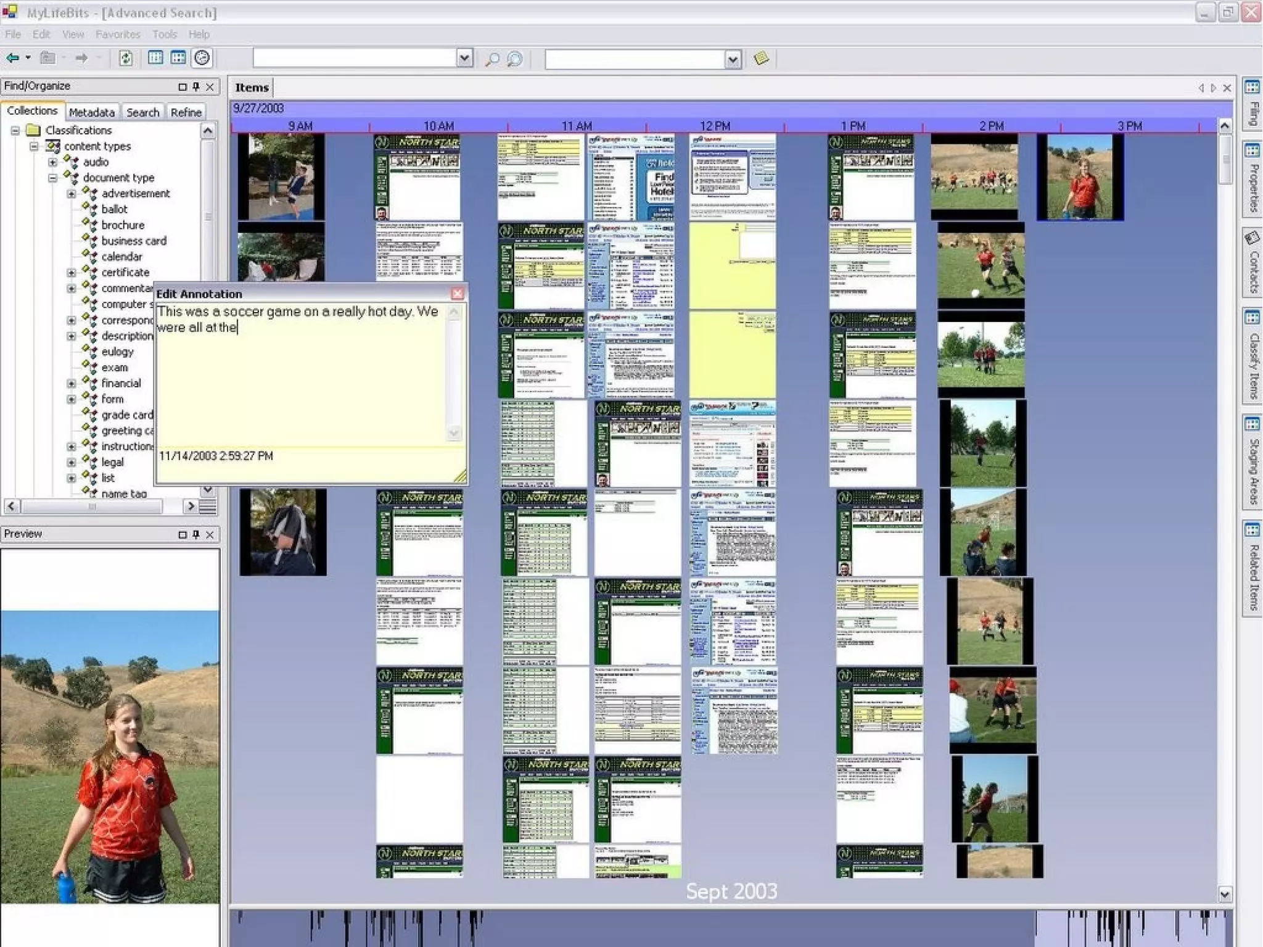Click the Refresh icon in toolbar
This screenshot has height=947, width=1263.
tap(125, 58)
